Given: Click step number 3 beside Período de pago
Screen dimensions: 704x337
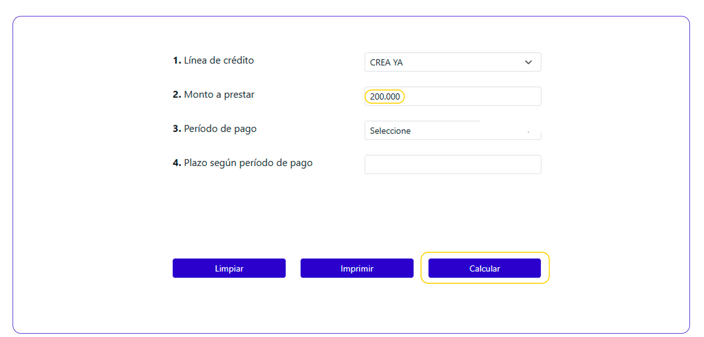Looking at the screenshot, I should 177,129.
